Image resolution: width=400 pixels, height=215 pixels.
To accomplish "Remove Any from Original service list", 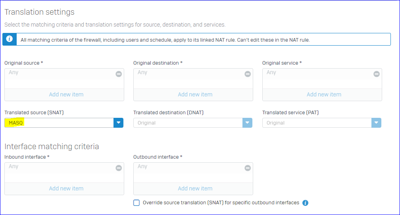I will pos(376,74).
